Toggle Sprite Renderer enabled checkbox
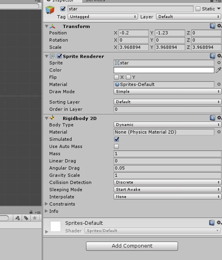The height and width of the screenshot is (260, 222). (x=59, y=56)
